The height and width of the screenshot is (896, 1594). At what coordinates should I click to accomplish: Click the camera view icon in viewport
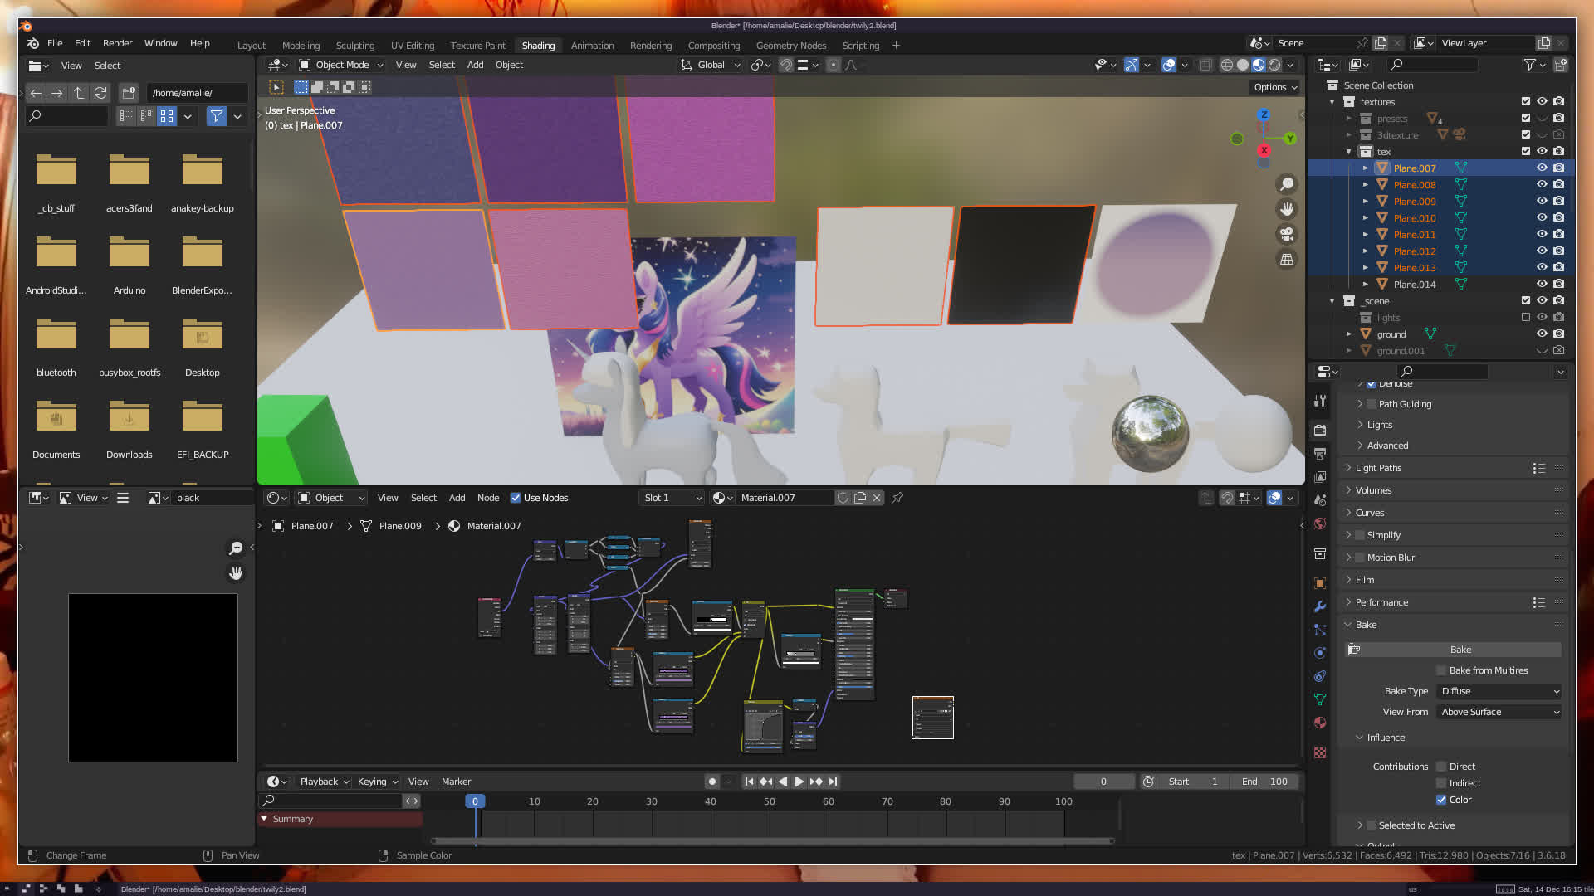click(1287, 234)
